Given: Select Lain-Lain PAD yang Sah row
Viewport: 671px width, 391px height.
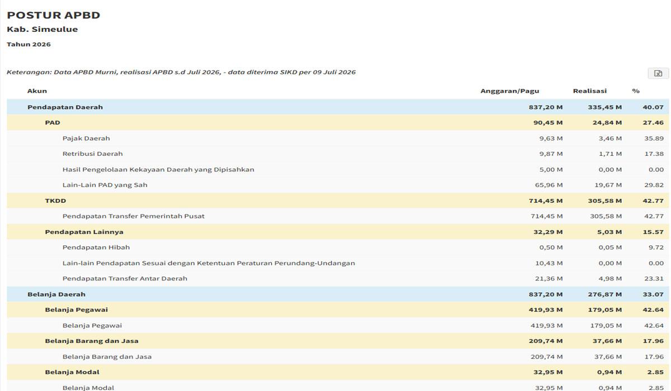Looking at the screenshot, I should 338,185.
